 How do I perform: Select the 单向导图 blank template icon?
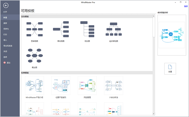point(61,29)
